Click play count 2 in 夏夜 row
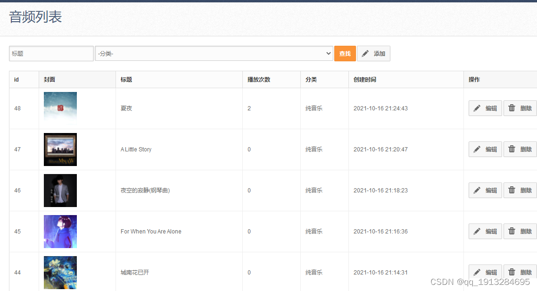This screenshot has height=291, width=537. [249, 108]
